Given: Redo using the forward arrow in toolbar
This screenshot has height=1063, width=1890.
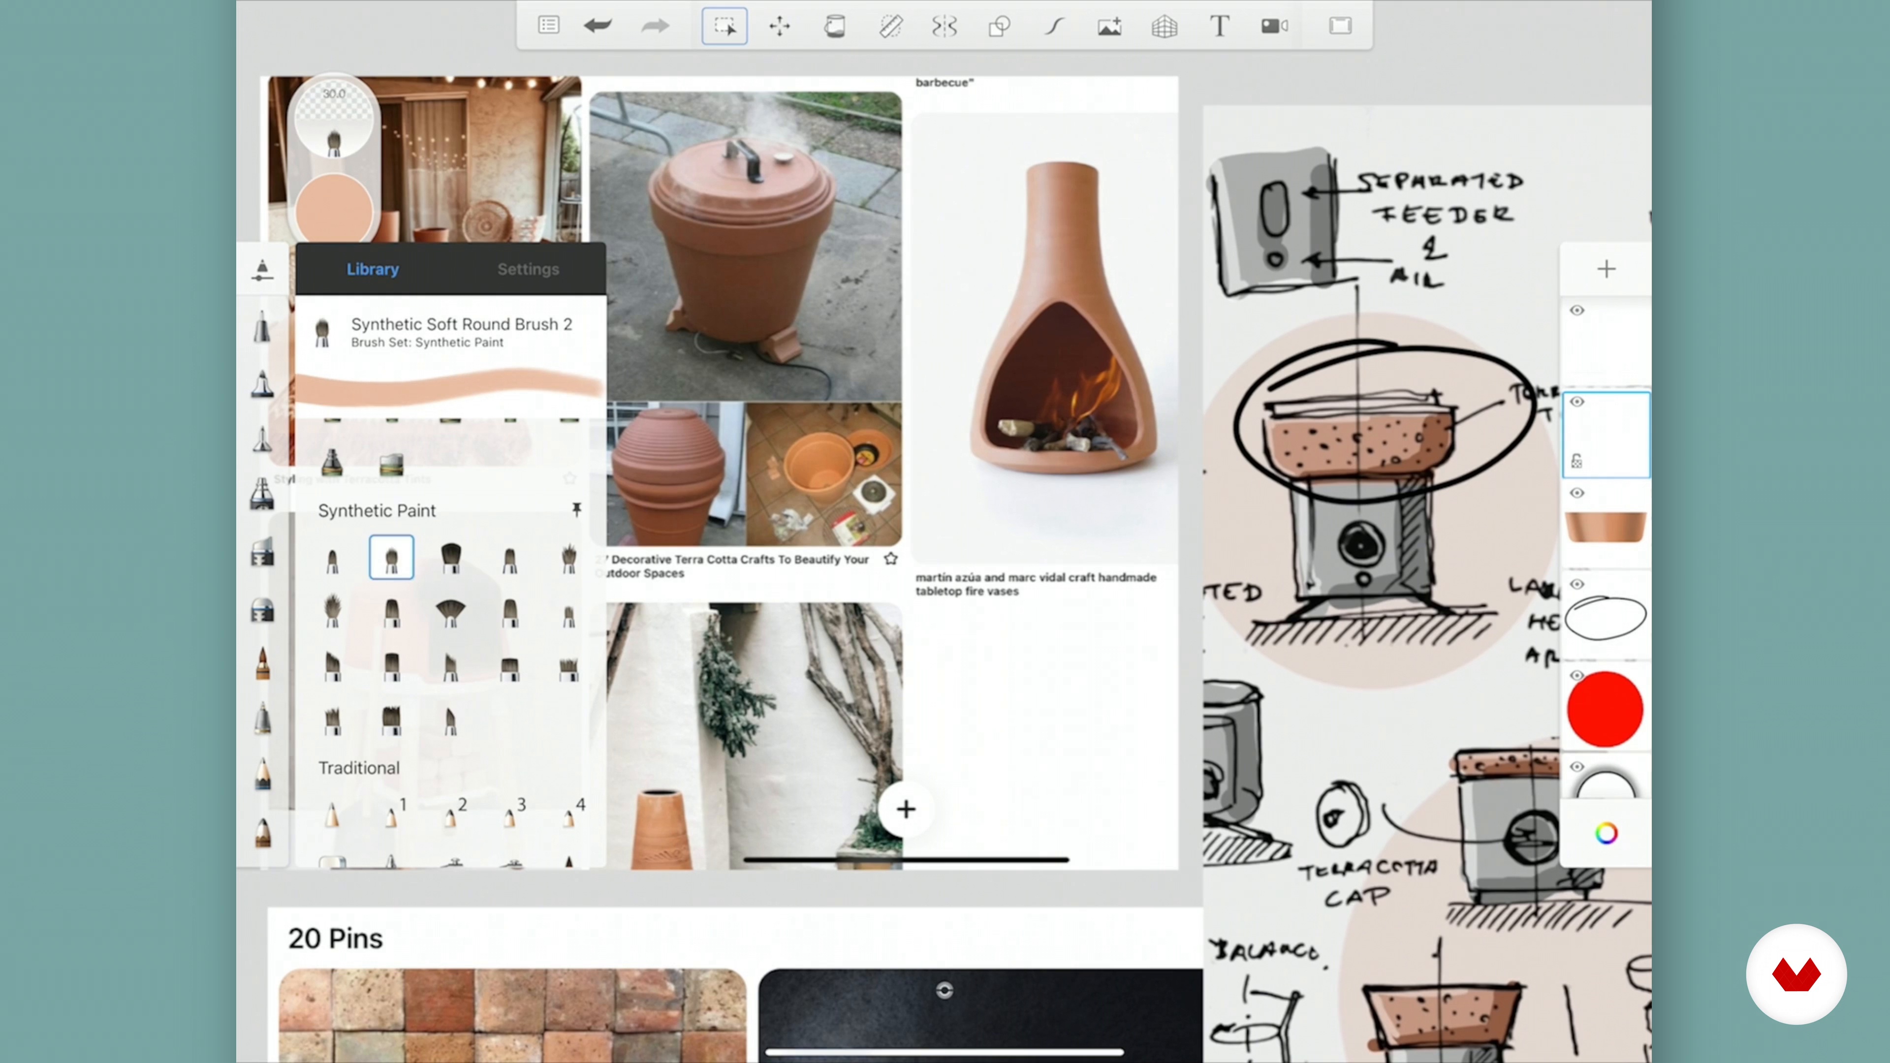Looking at the screenshot, I should coord(655,26).
